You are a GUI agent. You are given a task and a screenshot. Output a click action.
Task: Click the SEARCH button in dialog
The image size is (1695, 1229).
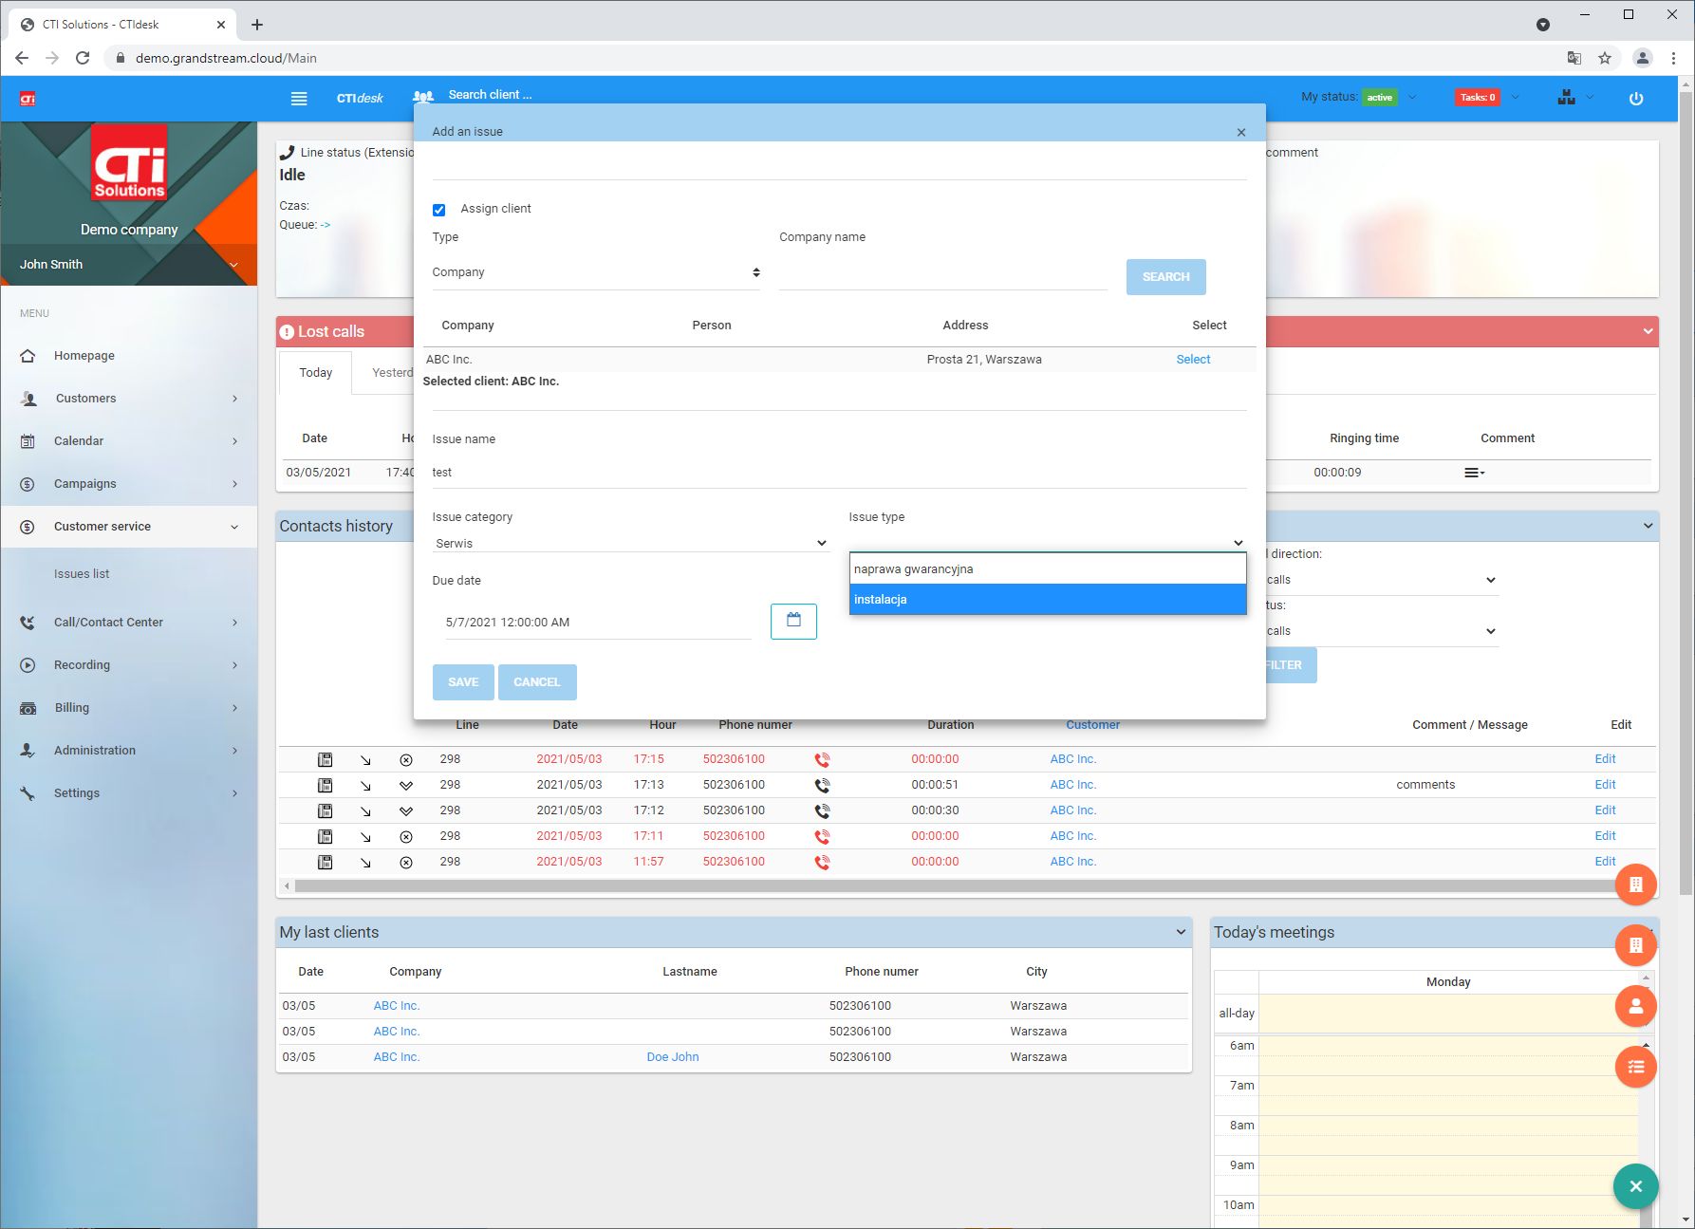click(x=1165, y=276)
